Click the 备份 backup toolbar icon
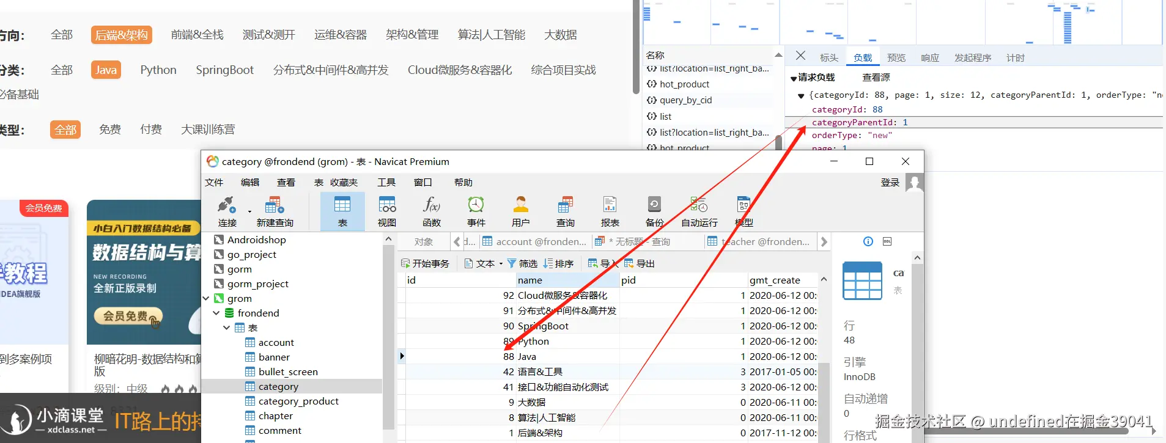 654,211
